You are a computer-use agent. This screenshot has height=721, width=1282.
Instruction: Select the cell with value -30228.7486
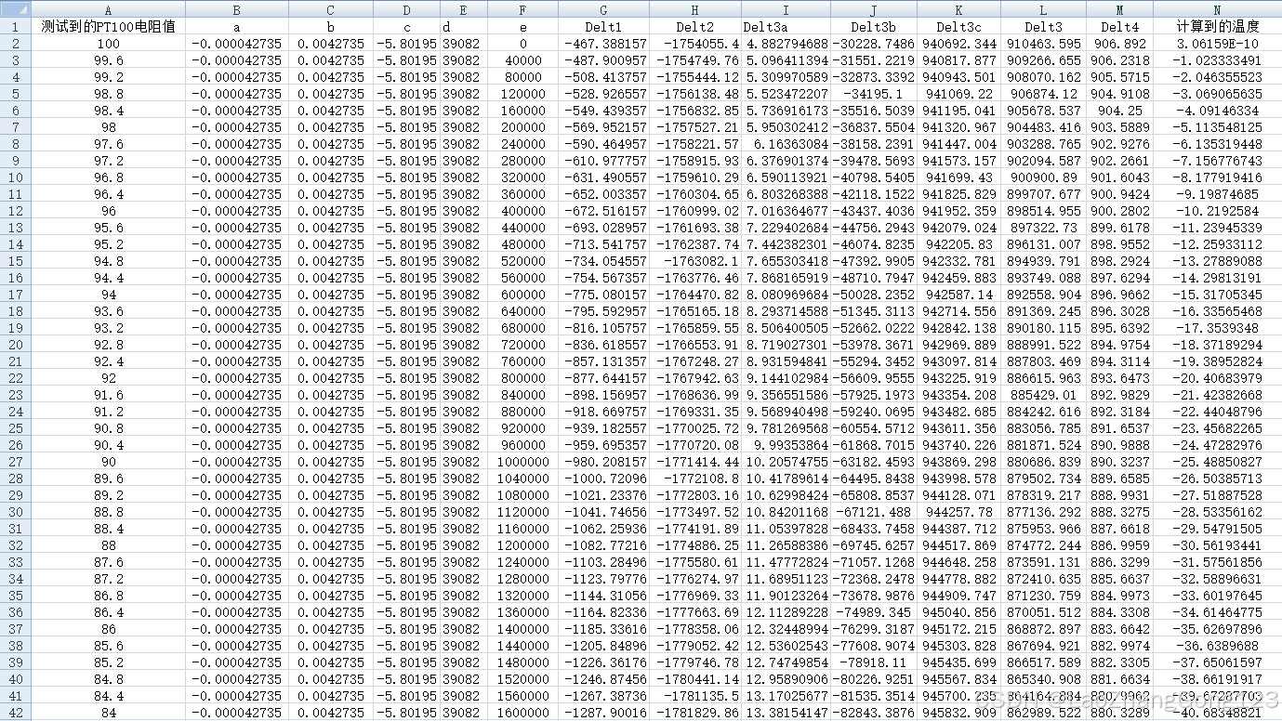point(874,44)
